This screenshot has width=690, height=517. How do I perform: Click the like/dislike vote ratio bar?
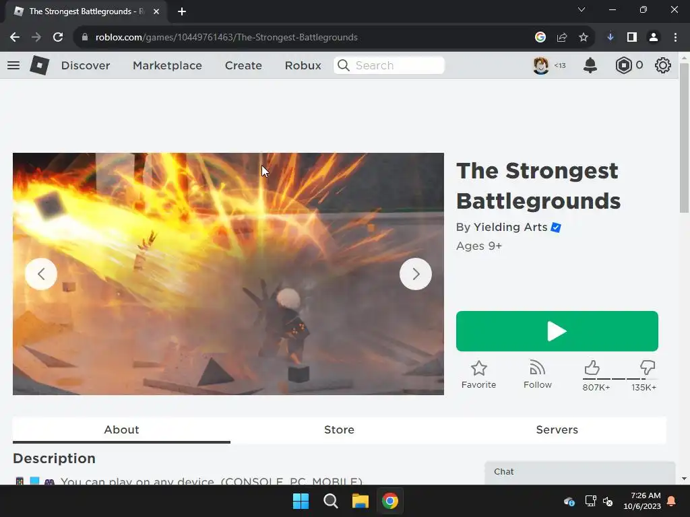point(621,379)
